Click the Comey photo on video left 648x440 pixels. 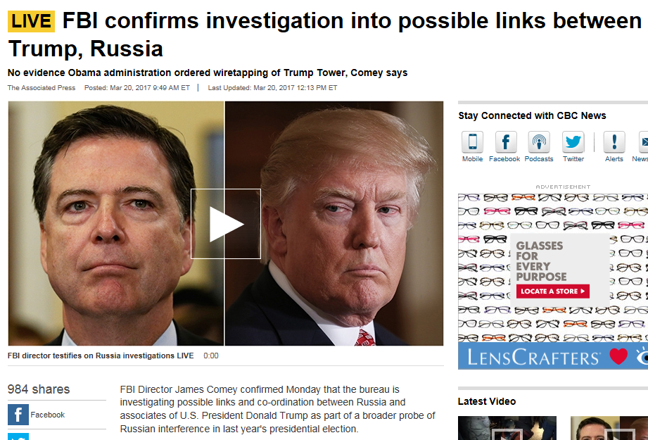[115, 223]
